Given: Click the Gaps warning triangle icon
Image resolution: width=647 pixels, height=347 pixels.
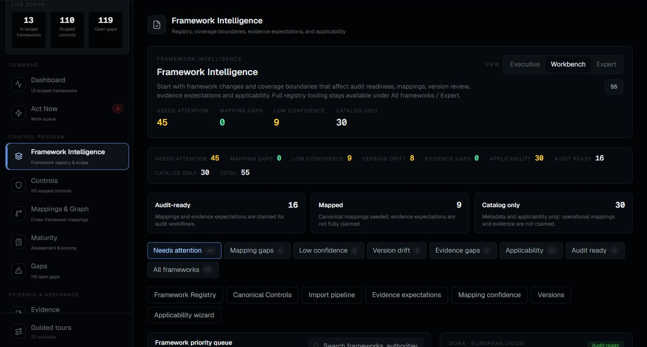Looking at the screenshot, I should 18,271.
